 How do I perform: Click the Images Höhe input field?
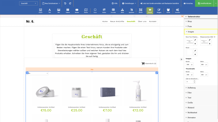[204, 64]
